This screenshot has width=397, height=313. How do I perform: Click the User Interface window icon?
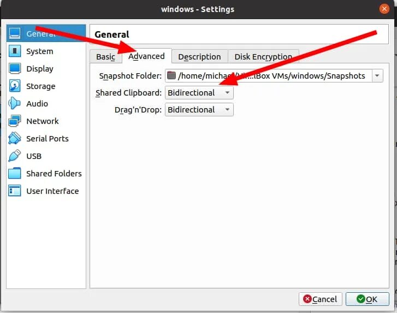[x=15, y=191]
